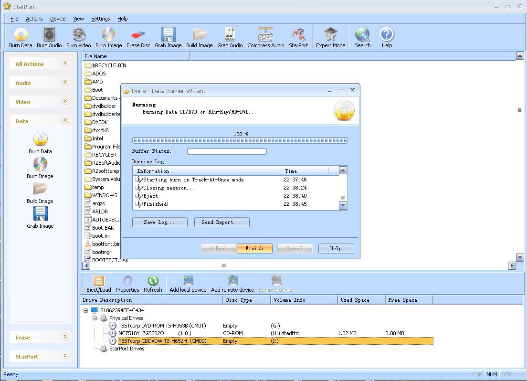Choose the Erase Disc tool
The height and width of the screenshot is (381, 527).
click(x=138, y=38)
